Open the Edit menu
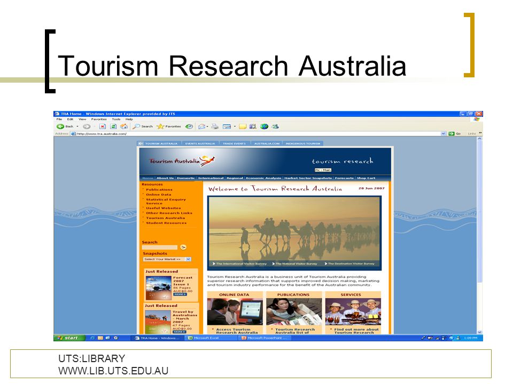The width and height of the screenshot is (513, 384). pyautogui.click(x=70, y=119)
